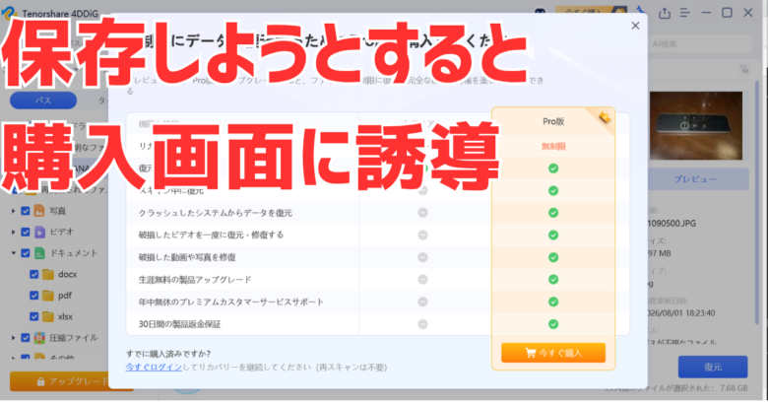This screenshot has height=404, width=768.
Task: Expand the ビデオ tree node arrow
Action: point(13,232)
